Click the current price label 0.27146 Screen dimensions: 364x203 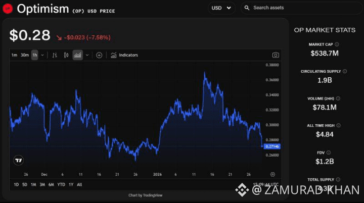272,146
